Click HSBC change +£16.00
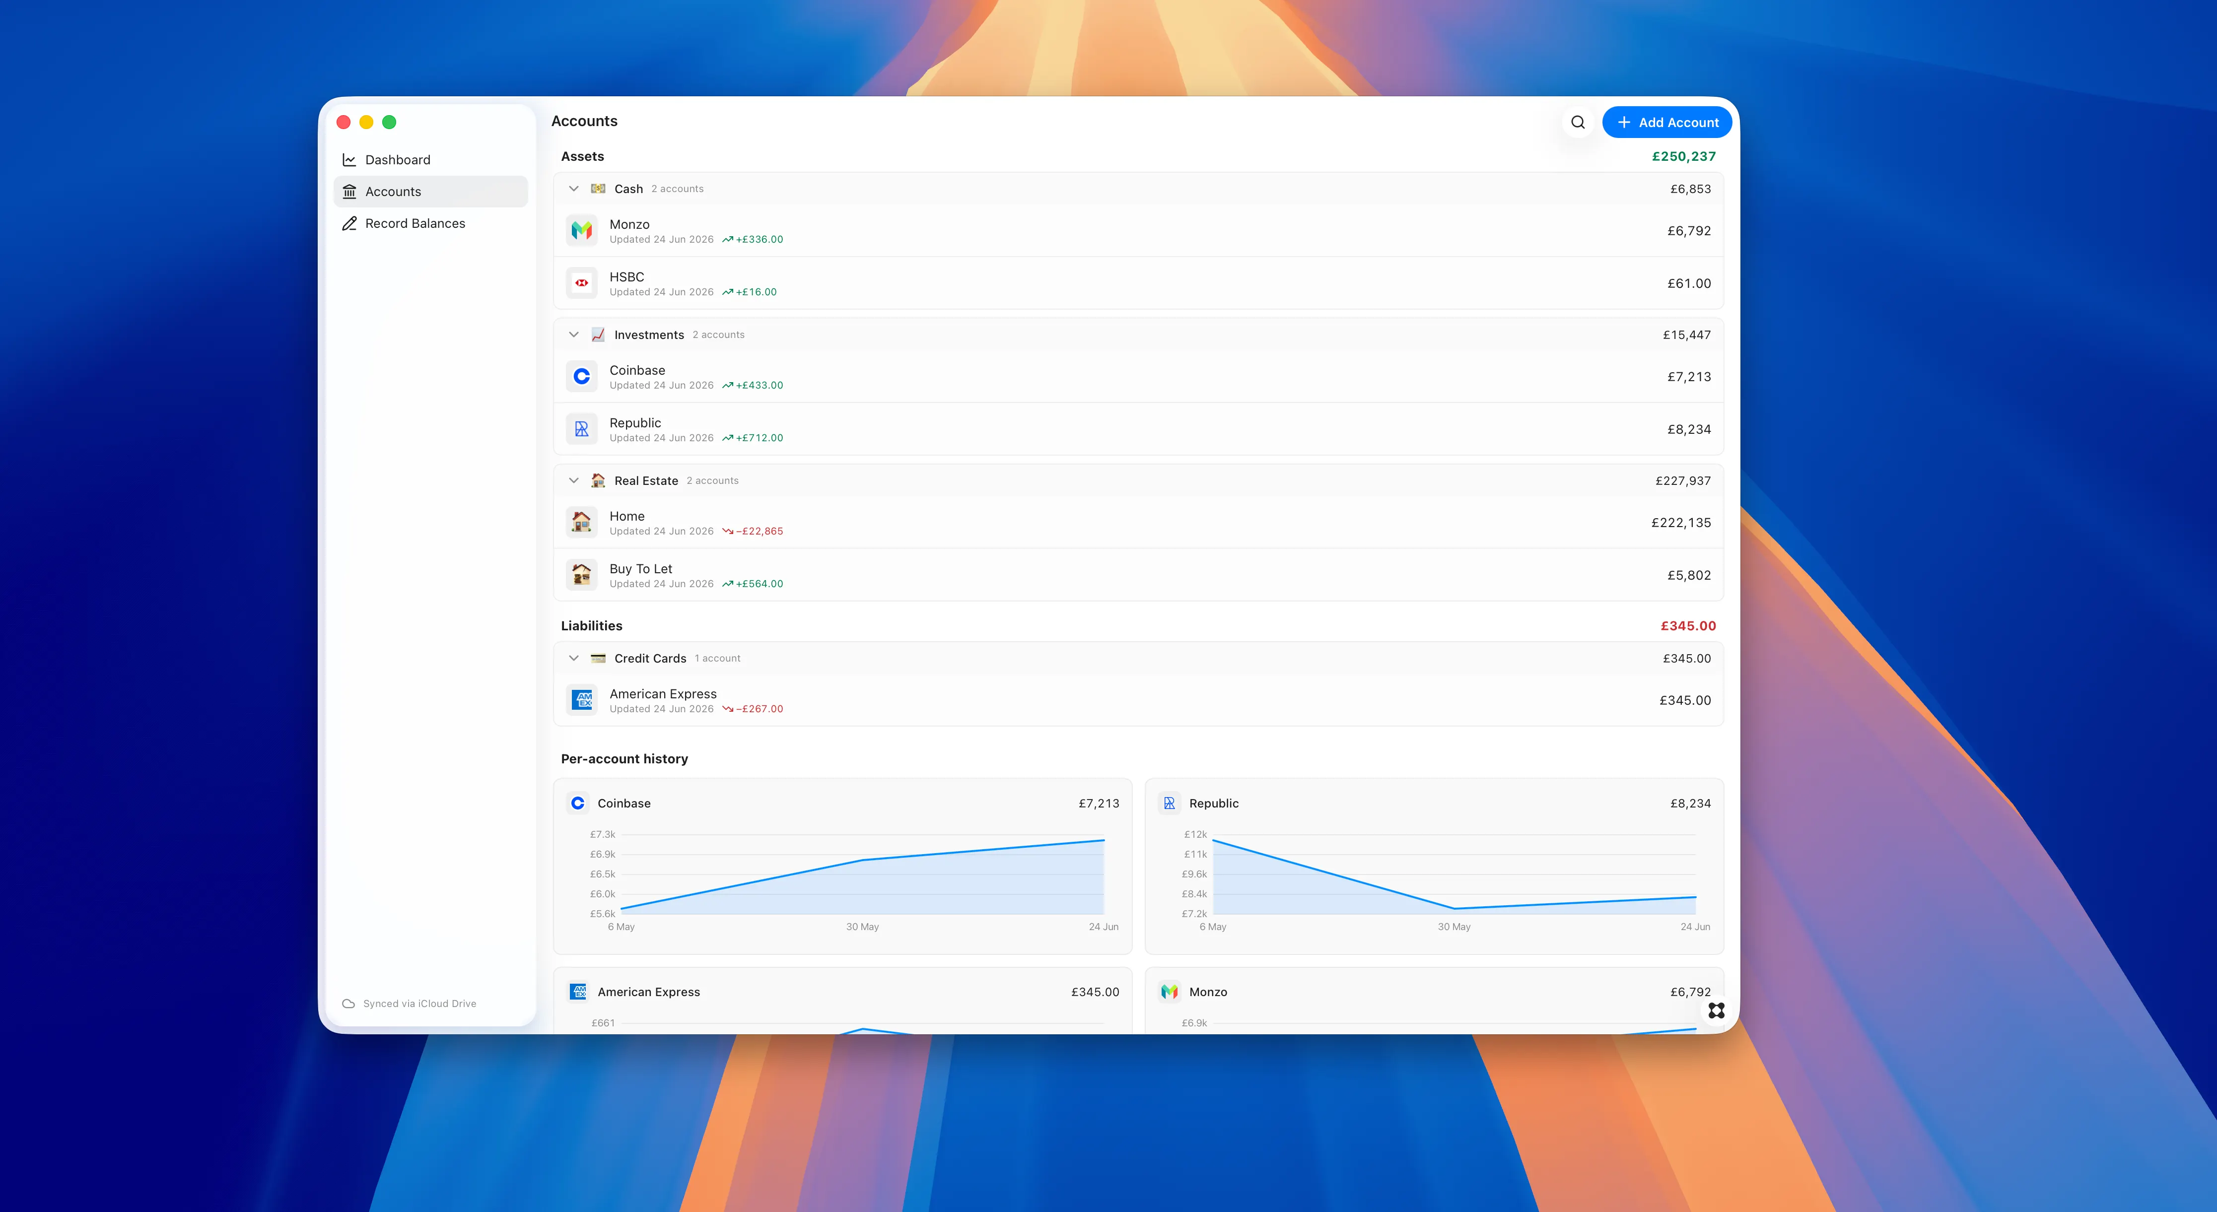 click(x=750, y=292)
